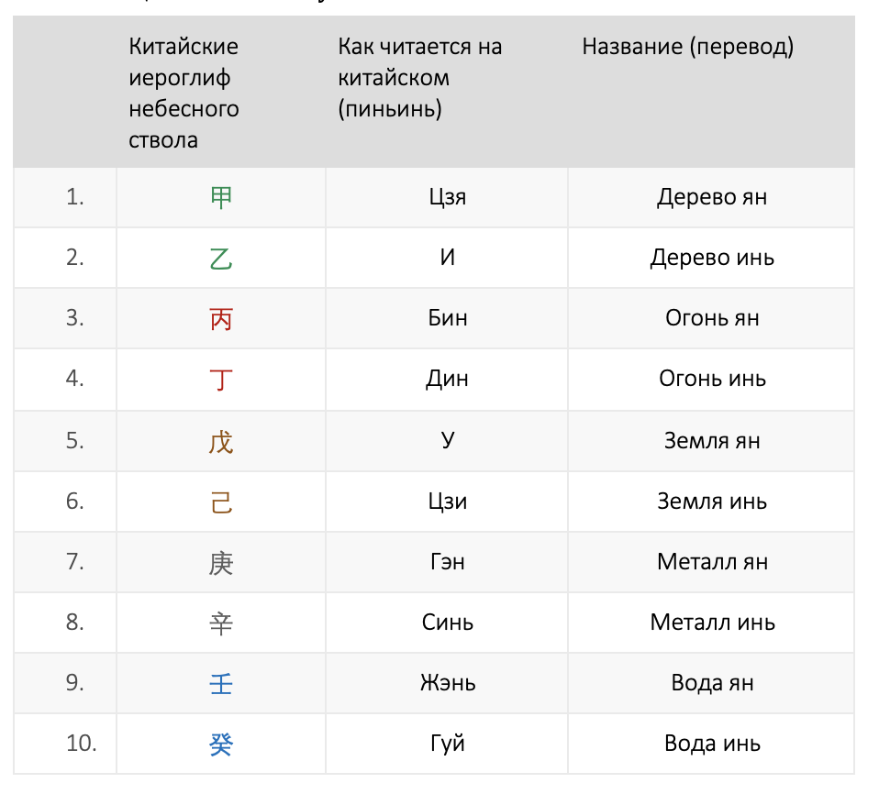This screenshot has width=879, height=794.
Task: Click the blue 壬 character
Action: point(221,684)
